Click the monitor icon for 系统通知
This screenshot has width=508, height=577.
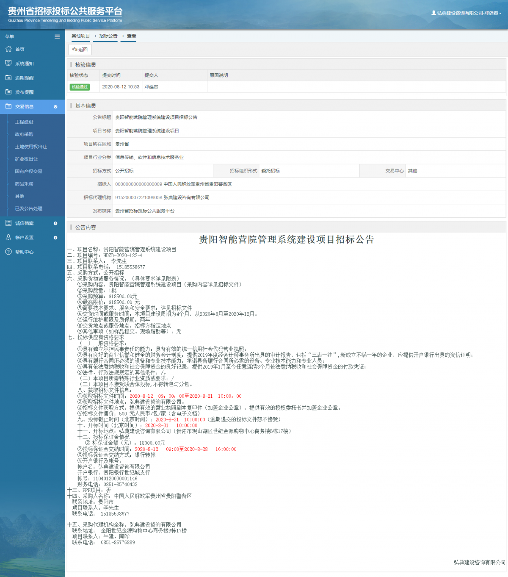coord(8,63)
